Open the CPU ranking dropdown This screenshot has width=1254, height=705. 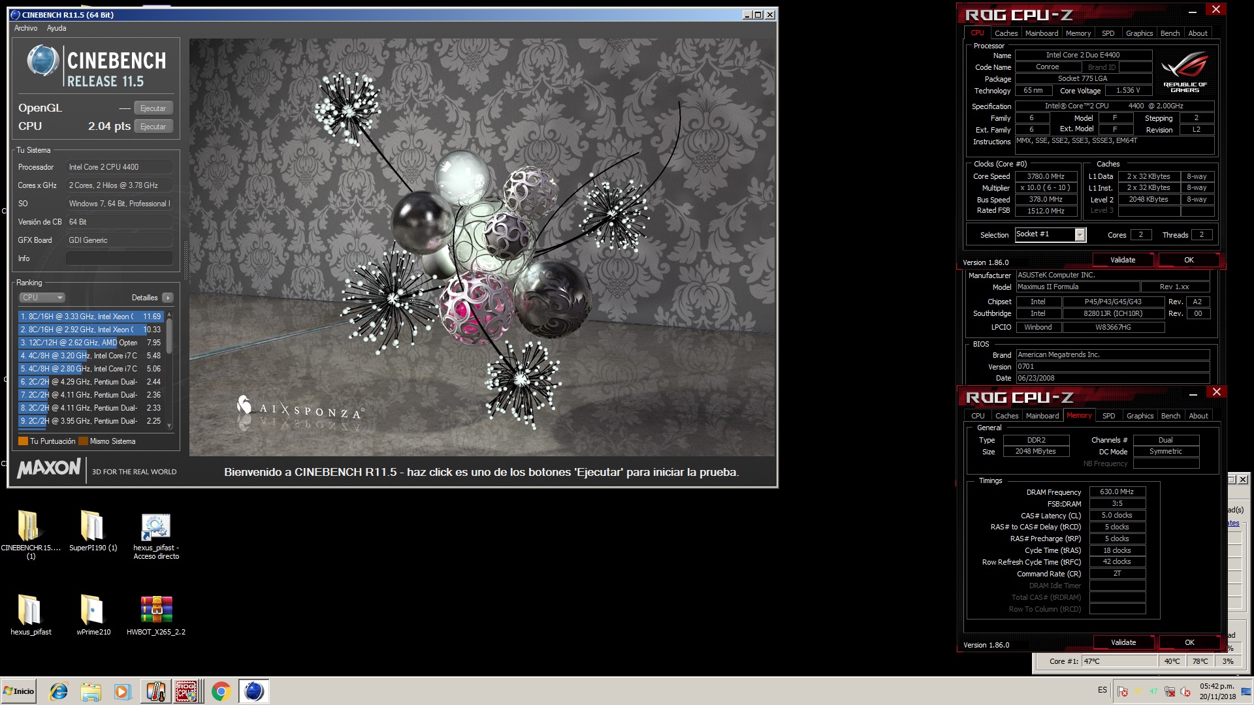[42, 298]
